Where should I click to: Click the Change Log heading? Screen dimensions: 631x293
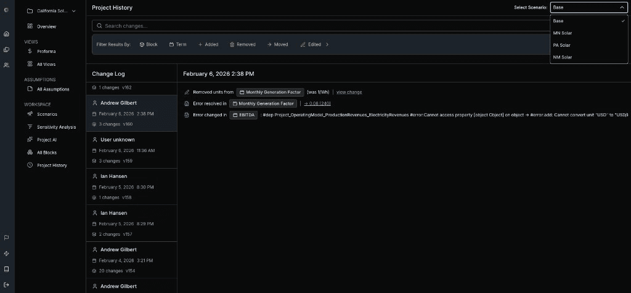(x=108, y=74)
